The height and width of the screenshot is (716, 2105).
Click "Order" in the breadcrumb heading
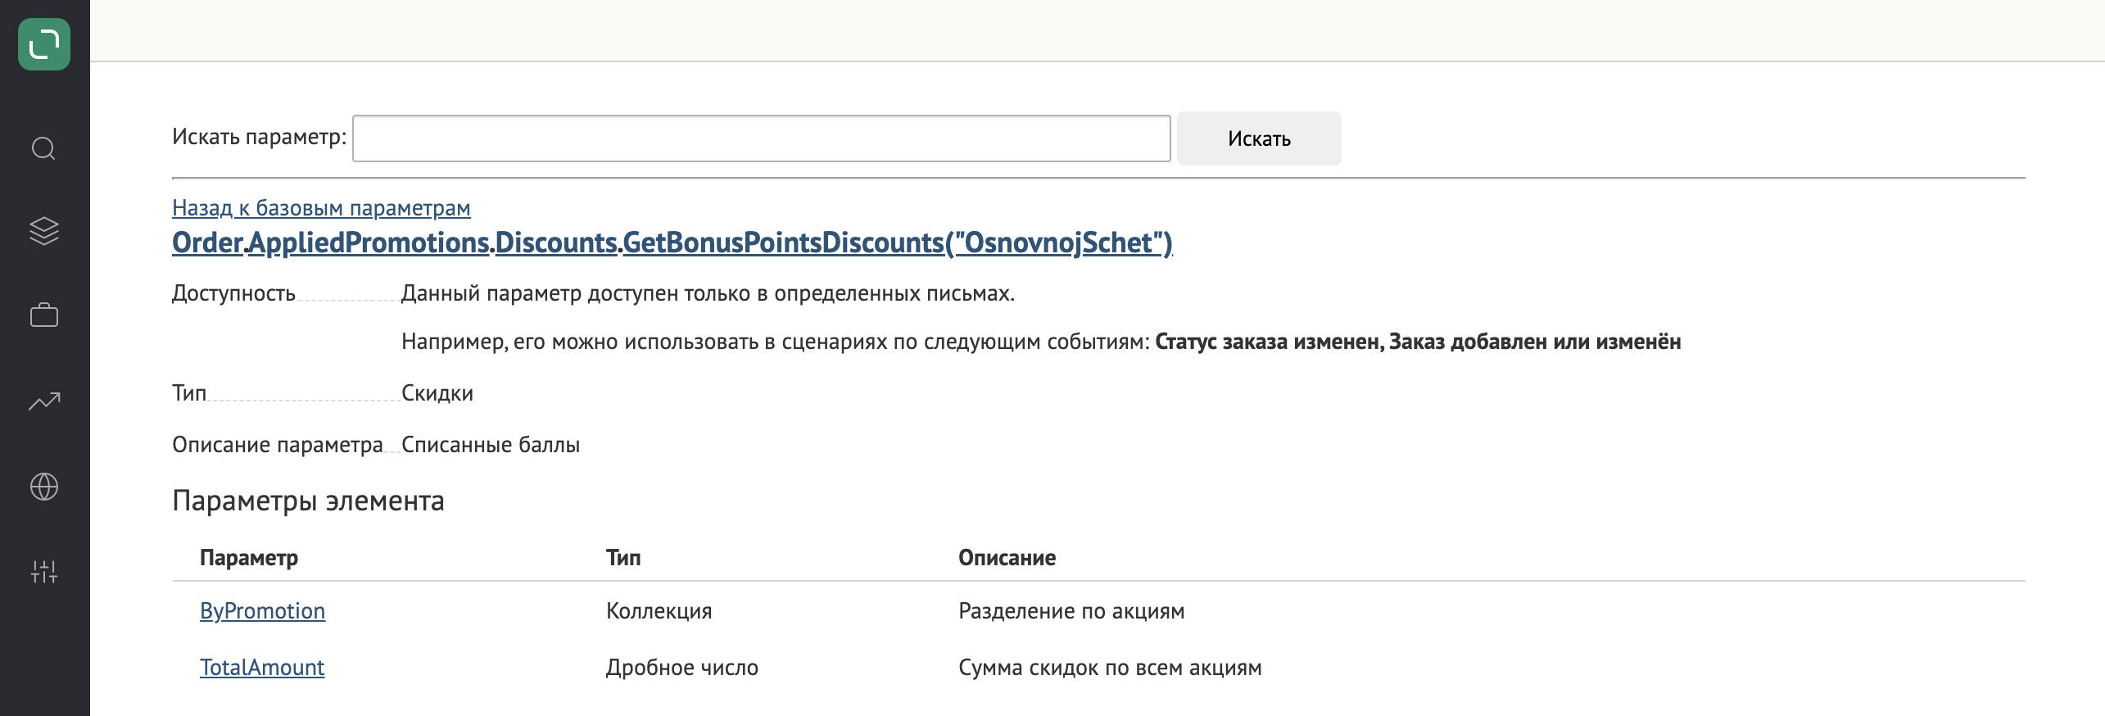(207, 242)
